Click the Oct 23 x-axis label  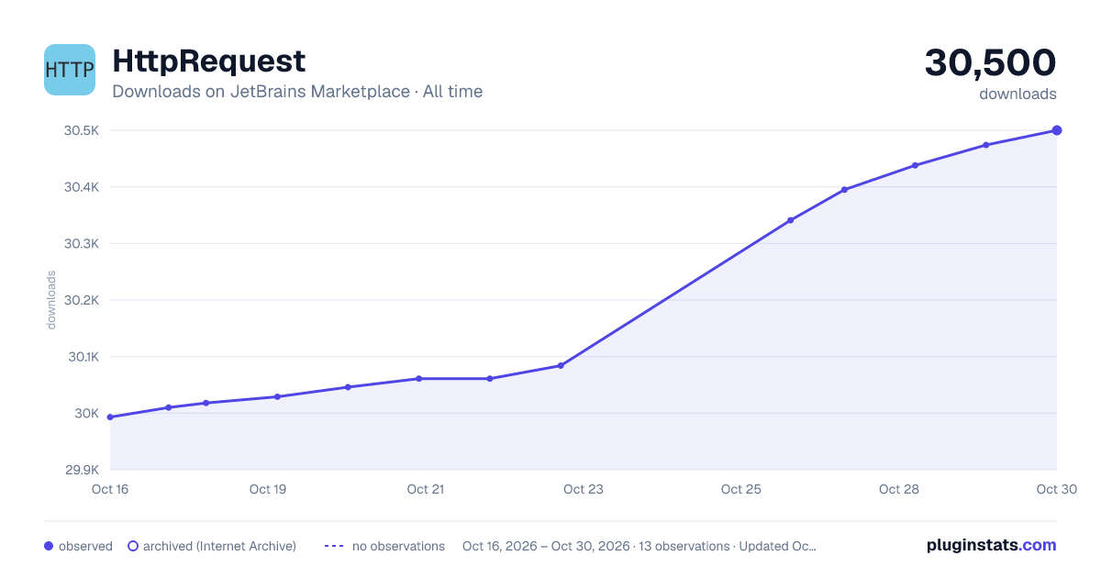pos(584,489)
